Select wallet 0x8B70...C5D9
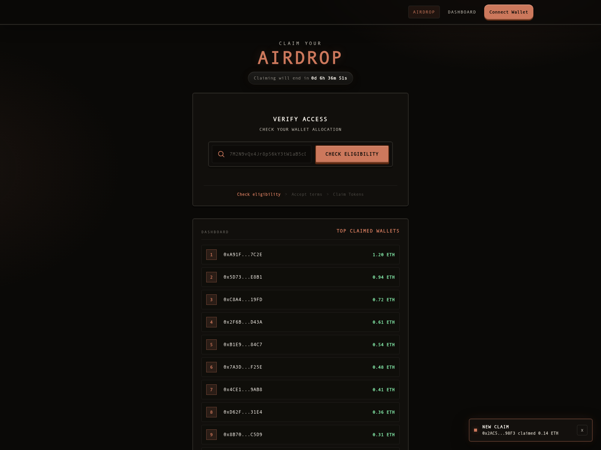Image resolution: width=601 pixels, height=450 pixels. [x=243, y=435]
